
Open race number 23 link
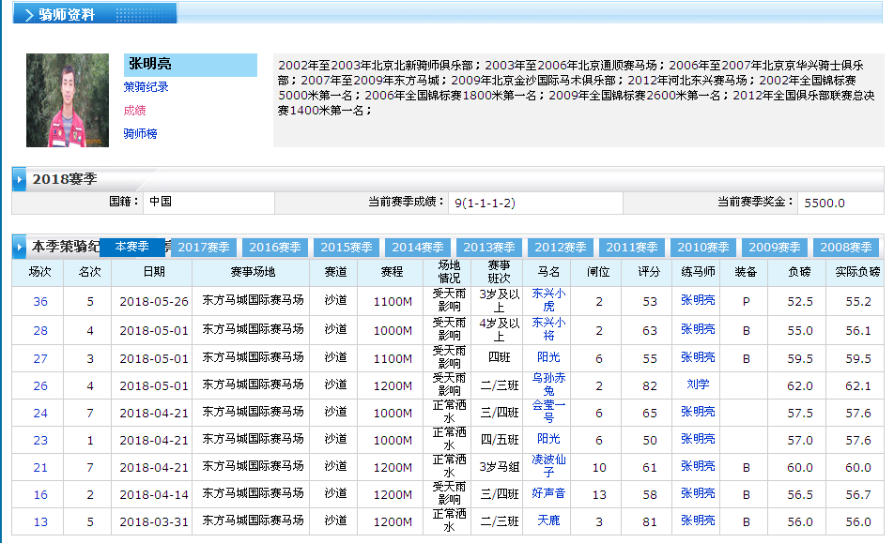tap(40, 440)
